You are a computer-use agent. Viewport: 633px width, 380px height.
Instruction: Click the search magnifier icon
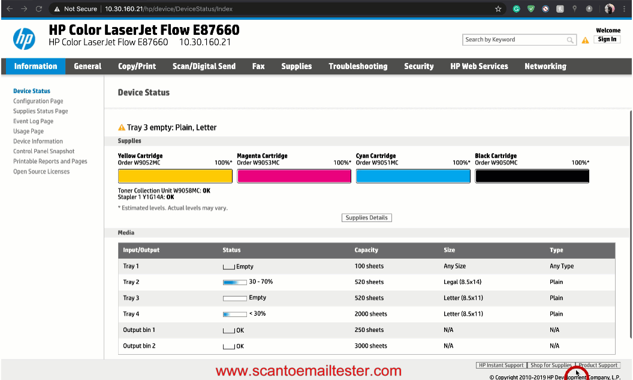tap(570, 40)
